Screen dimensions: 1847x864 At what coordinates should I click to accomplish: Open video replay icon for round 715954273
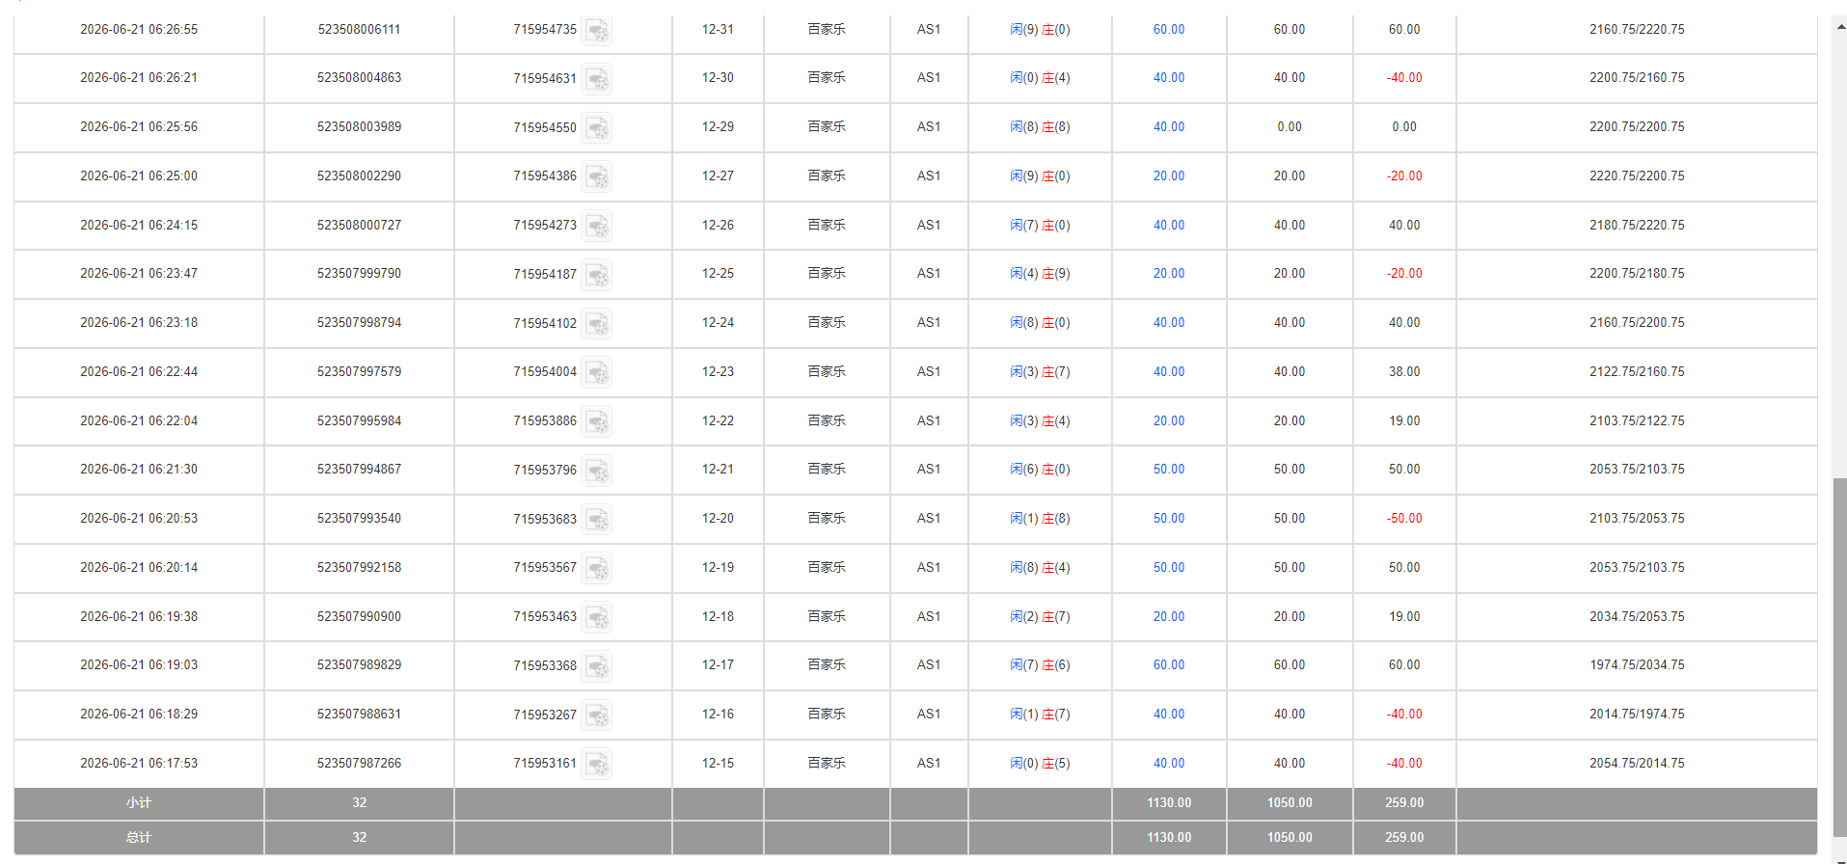click(597, 227)
